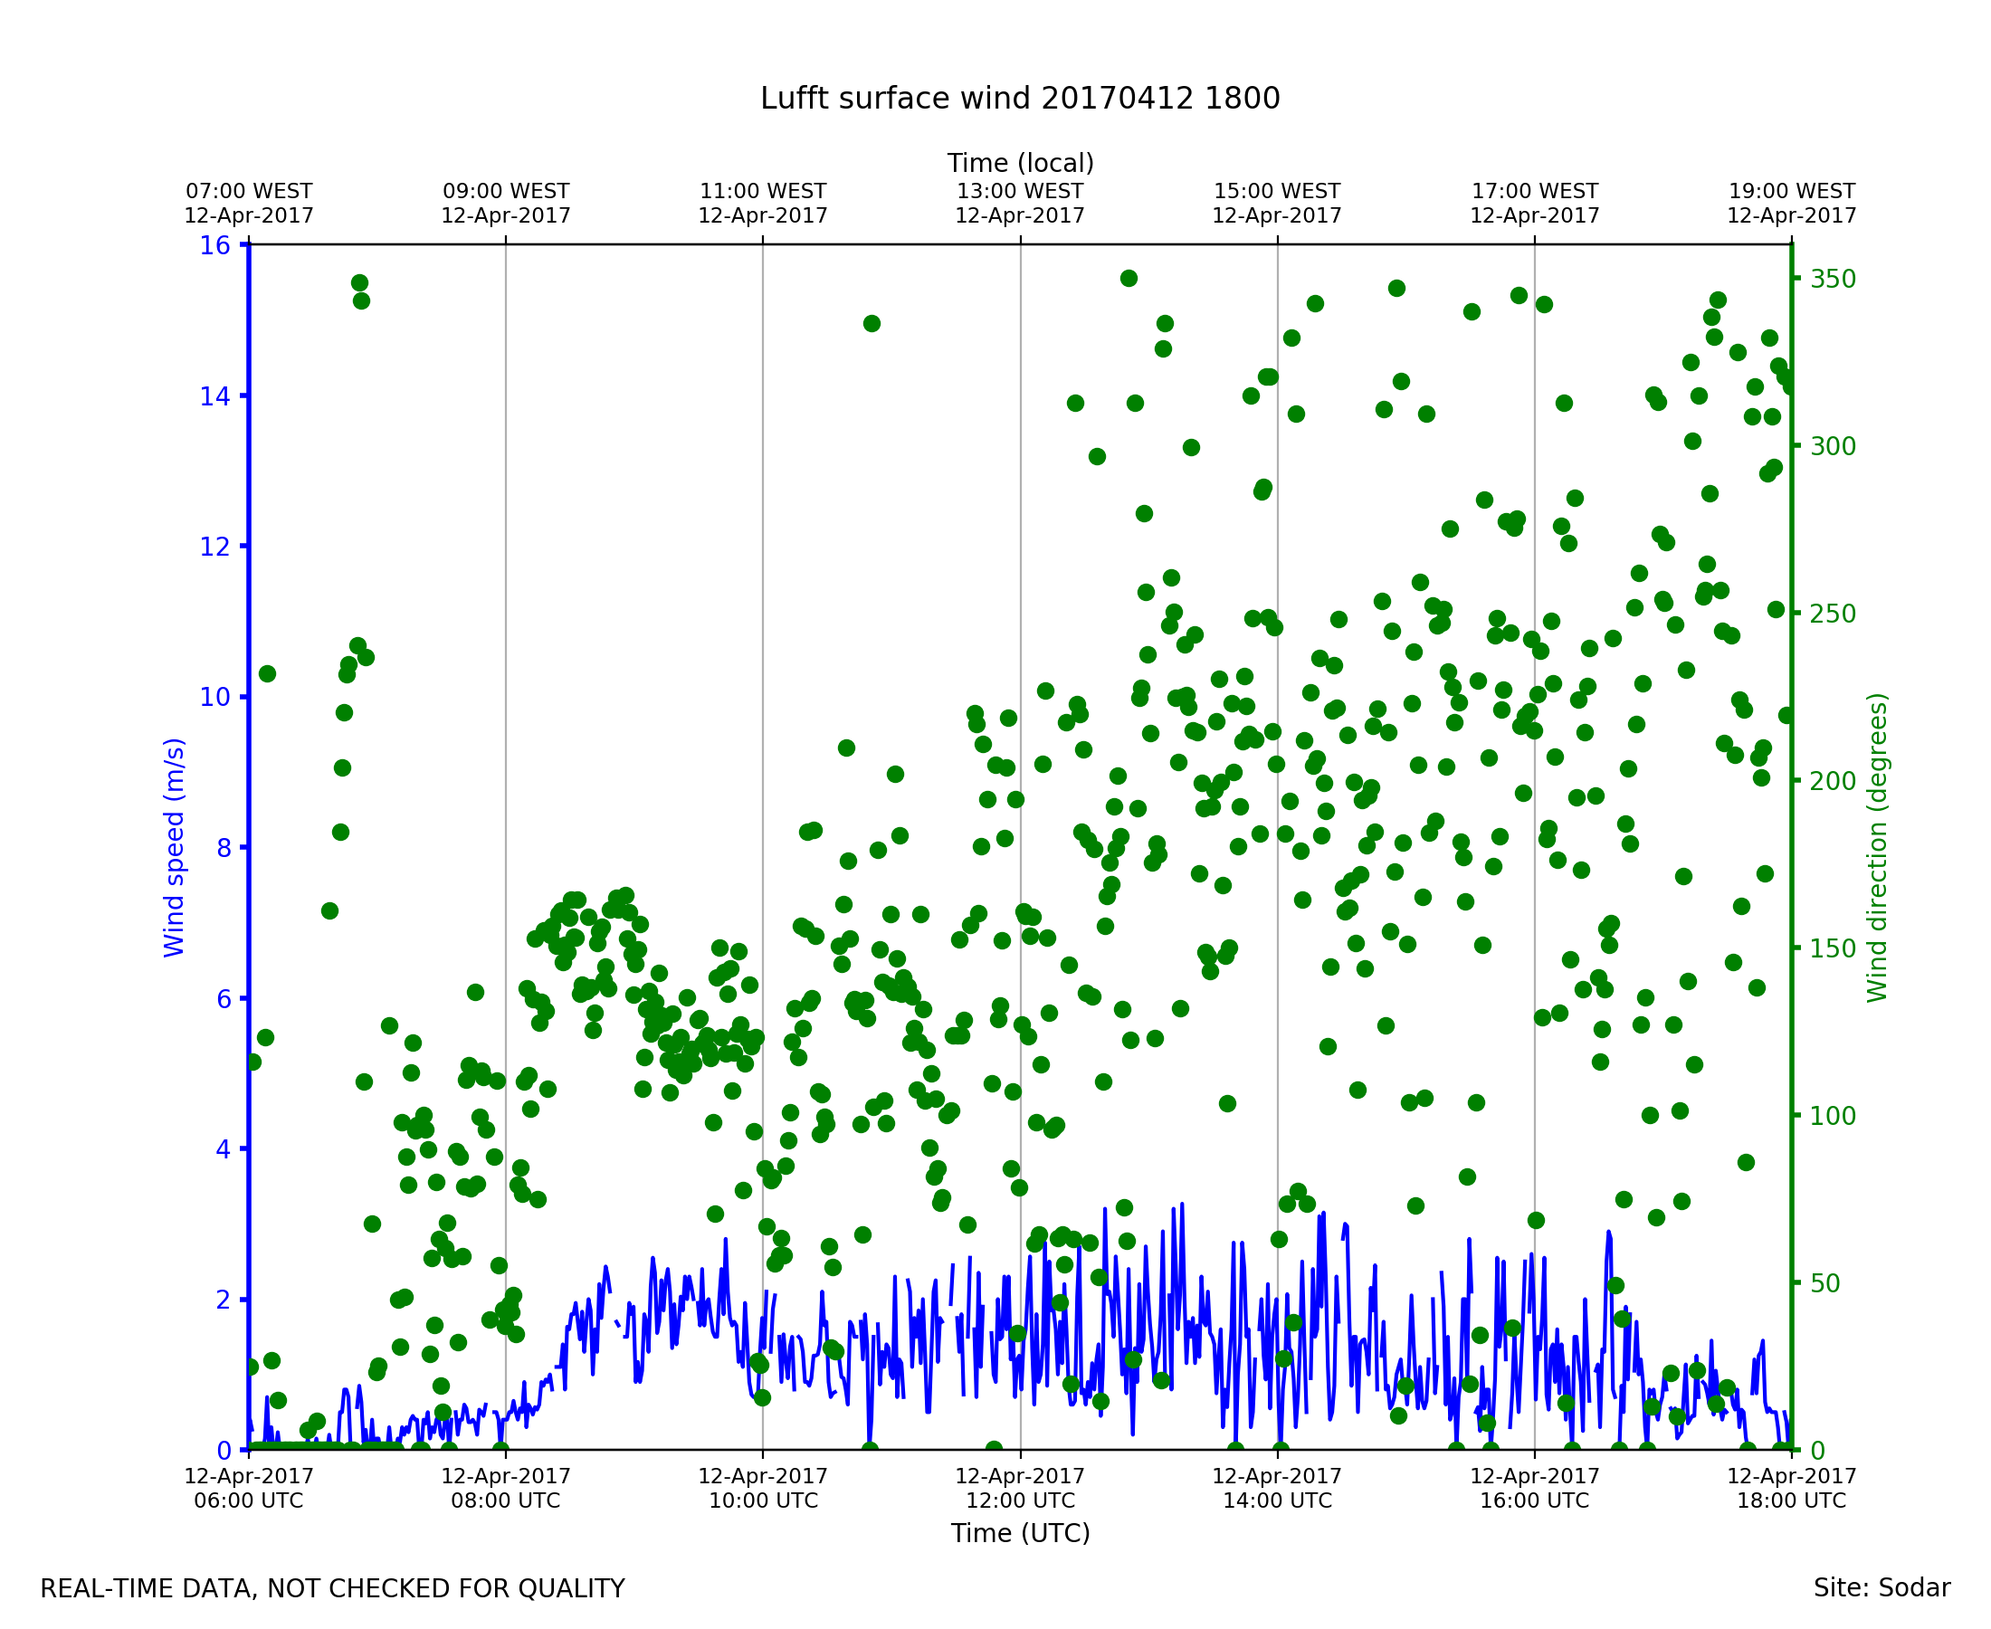1991x1629 pixels.
Task: Click the 'Wind speed (m/s)' axis label
Action: pyautogui.click(x=175, y=847)
